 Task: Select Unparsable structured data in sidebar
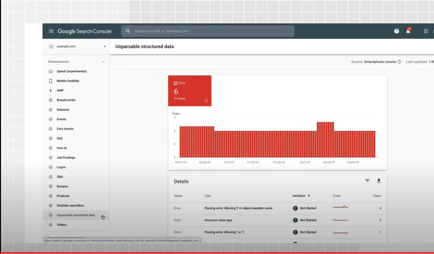pyautogui.click(x=76, y=215)
